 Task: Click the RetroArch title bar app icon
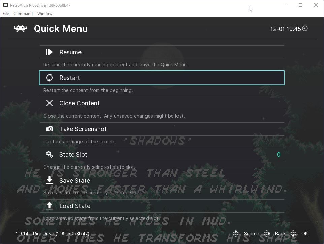click(x=6, y=5)
